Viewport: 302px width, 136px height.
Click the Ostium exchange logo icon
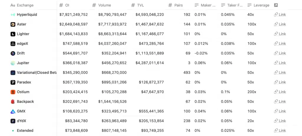pos(13,92)
